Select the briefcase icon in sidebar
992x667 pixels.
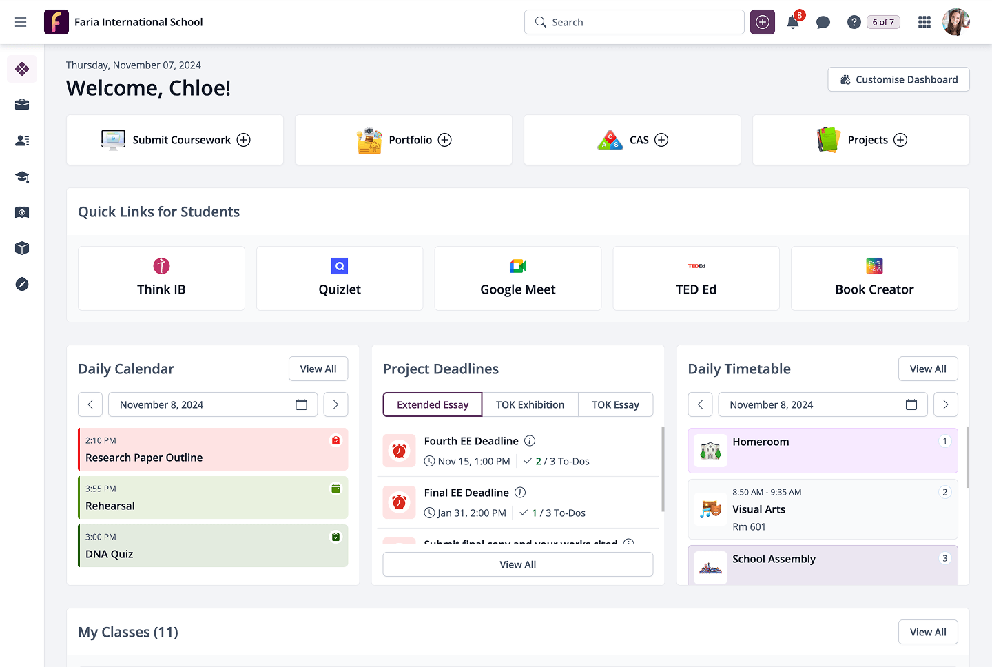[x=22, y=105]
